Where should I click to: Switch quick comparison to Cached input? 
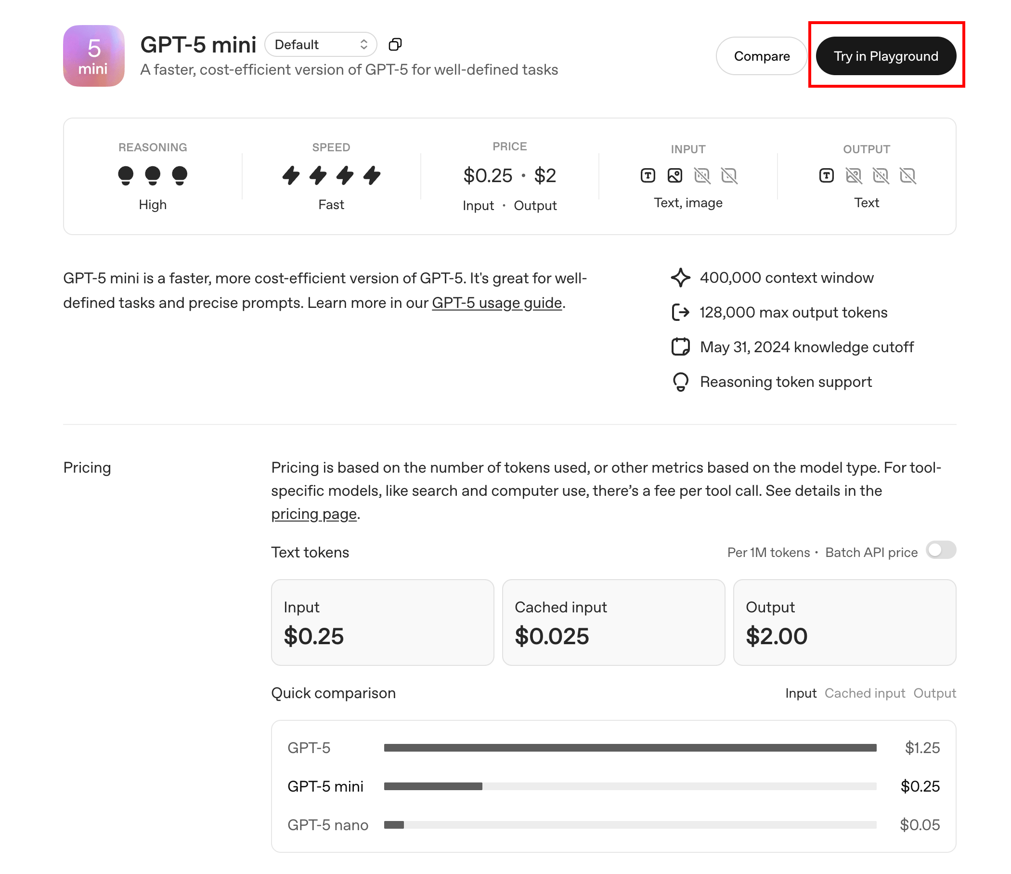pyautogui.click(x=865, y=693)
